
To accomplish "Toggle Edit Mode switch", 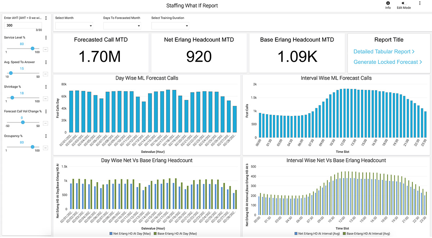I will point(403,3).
